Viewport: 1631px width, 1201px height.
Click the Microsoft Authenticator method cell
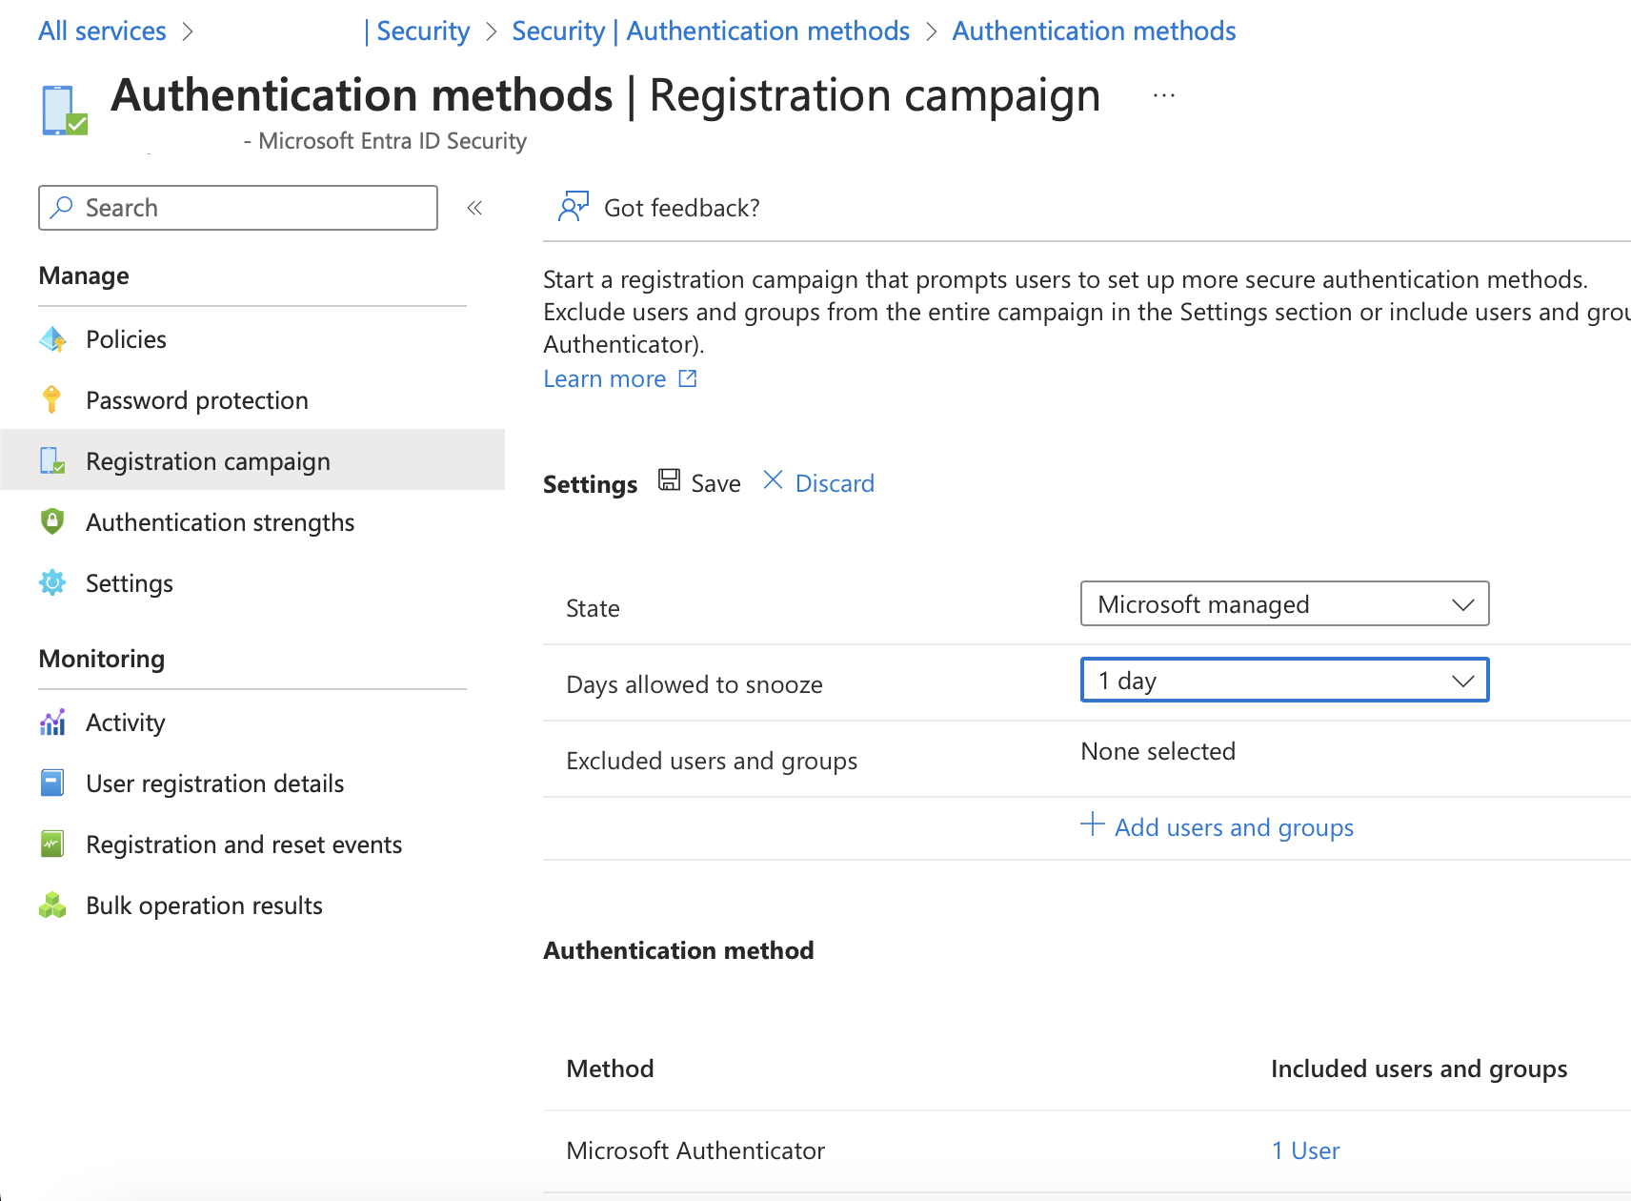[x=695, y=1150]
